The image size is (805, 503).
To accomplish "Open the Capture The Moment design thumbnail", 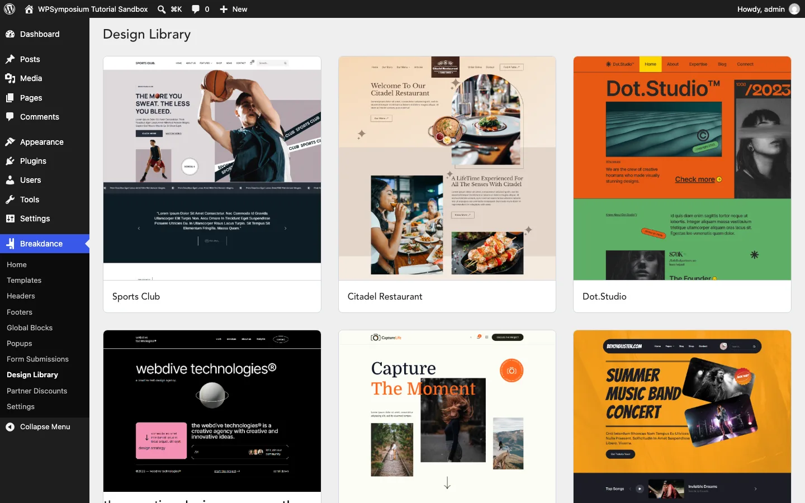I will pos(447,416).
